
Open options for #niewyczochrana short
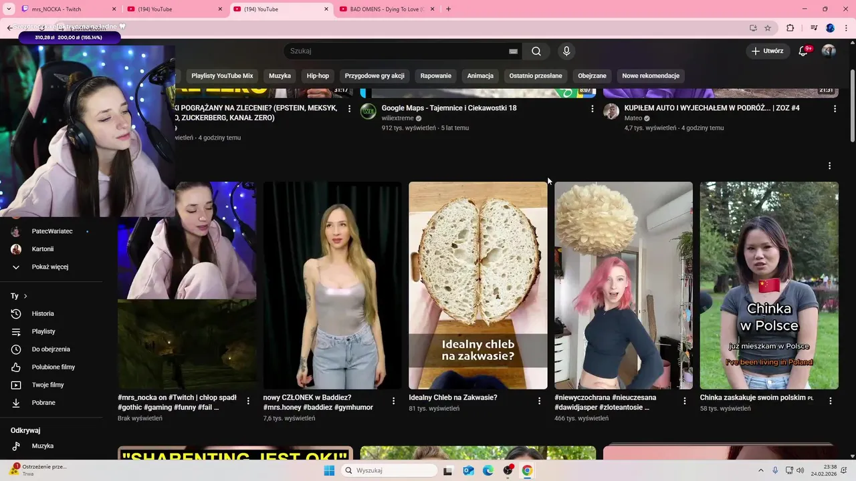pyautogui.click(x=684, y=401)
